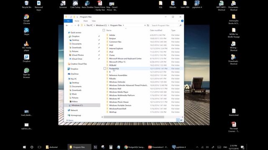
Task: Switch to large icons view in Explorer
Action: click(x=181, y=120)
